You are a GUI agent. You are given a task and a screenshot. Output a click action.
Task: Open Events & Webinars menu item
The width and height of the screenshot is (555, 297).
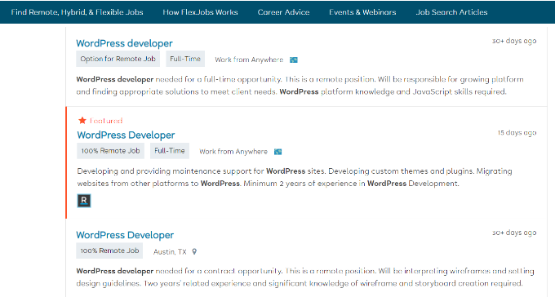point(362,12)
